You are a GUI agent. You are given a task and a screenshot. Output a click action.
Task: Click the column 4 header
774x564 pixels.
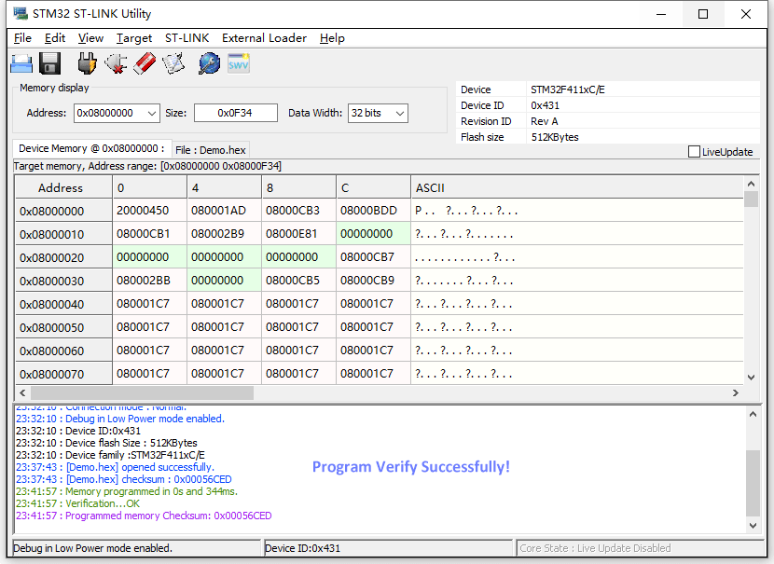pos(224,188)
